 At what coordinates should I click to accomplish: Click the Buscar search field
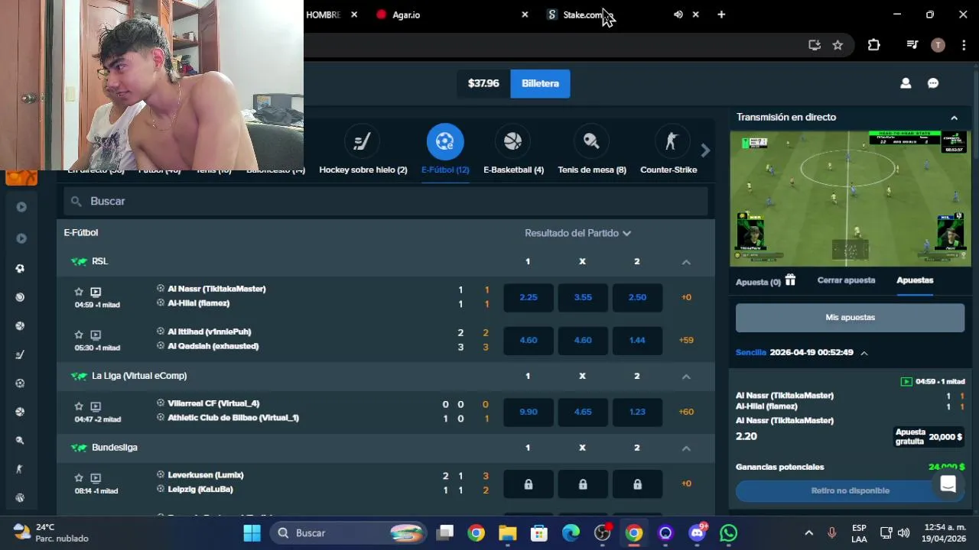point(385,201)
